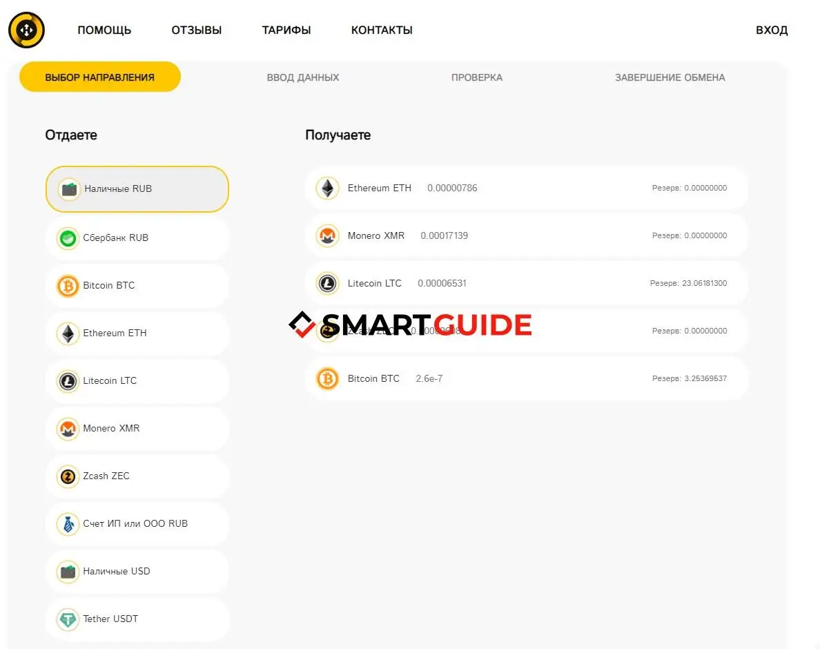Click Monero icon in the Получаете list
The image size is (820, 649).
[327, 236]
